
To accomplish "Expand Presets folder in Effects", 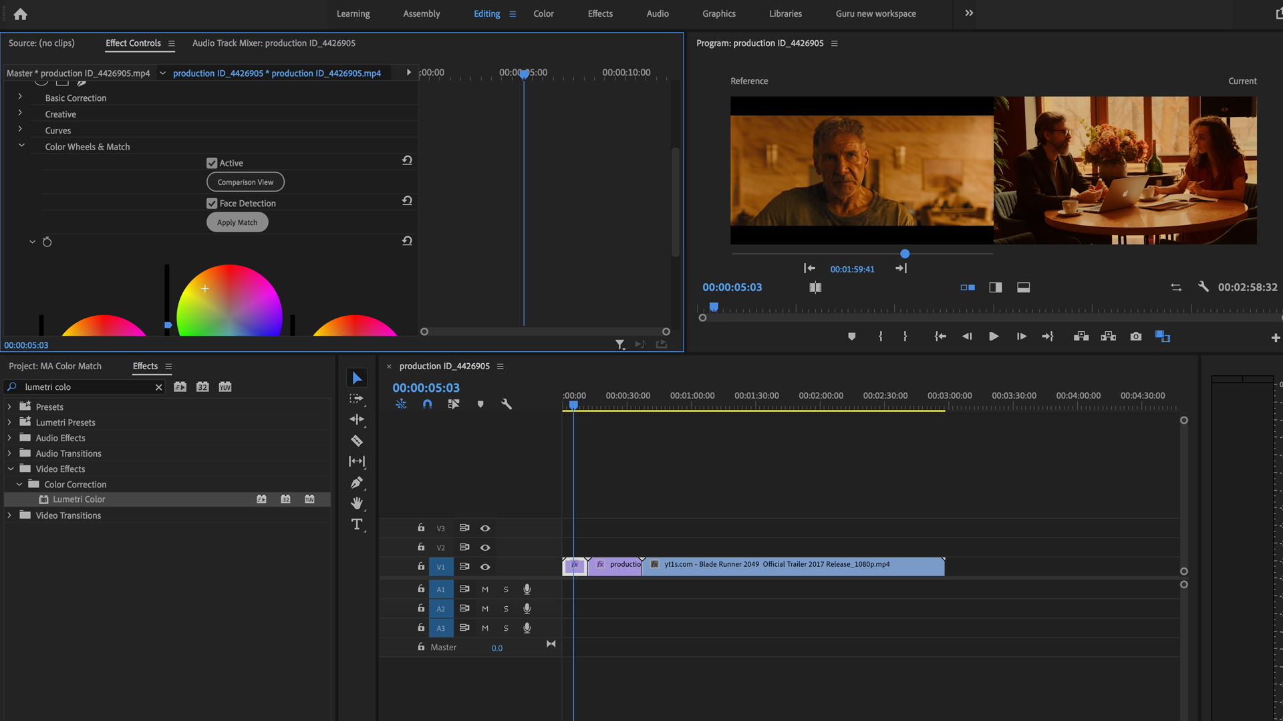I will (x=9, y=407).
